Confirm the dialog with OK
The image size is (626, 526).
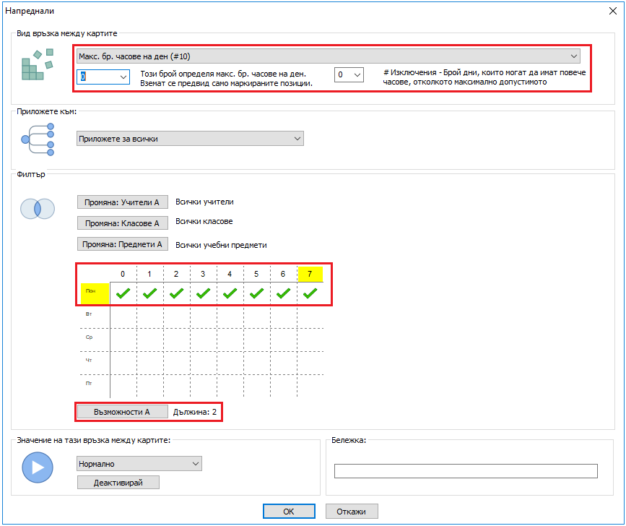click(x=288, y=512)
